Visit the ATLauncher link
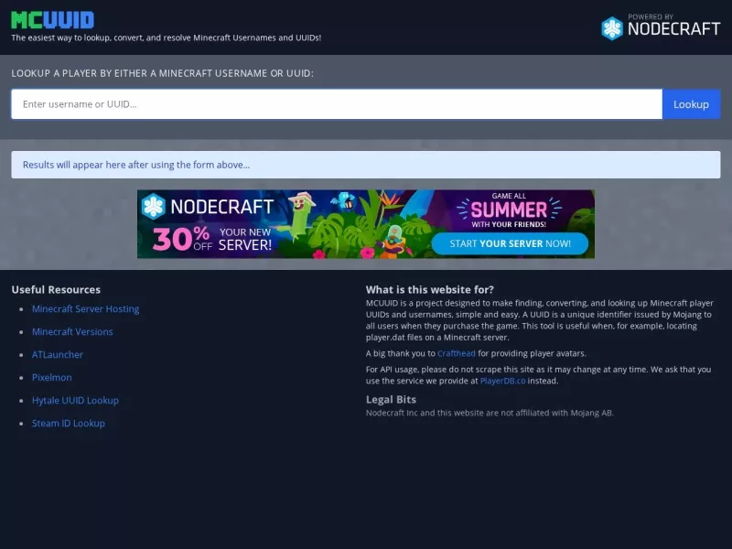The height and width of the screenshot is (549, 732). coord(58,355)
